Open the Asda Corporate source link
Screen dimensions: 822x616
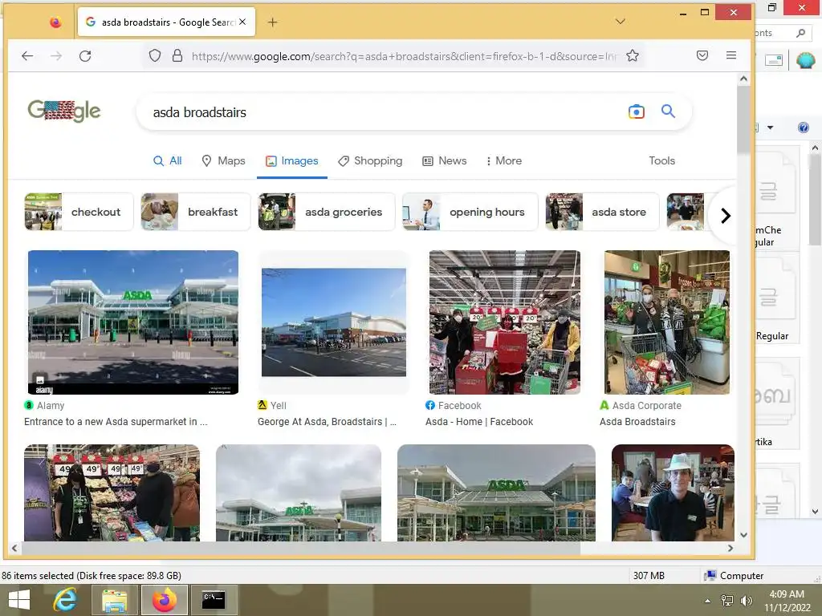tap(641, 405)
